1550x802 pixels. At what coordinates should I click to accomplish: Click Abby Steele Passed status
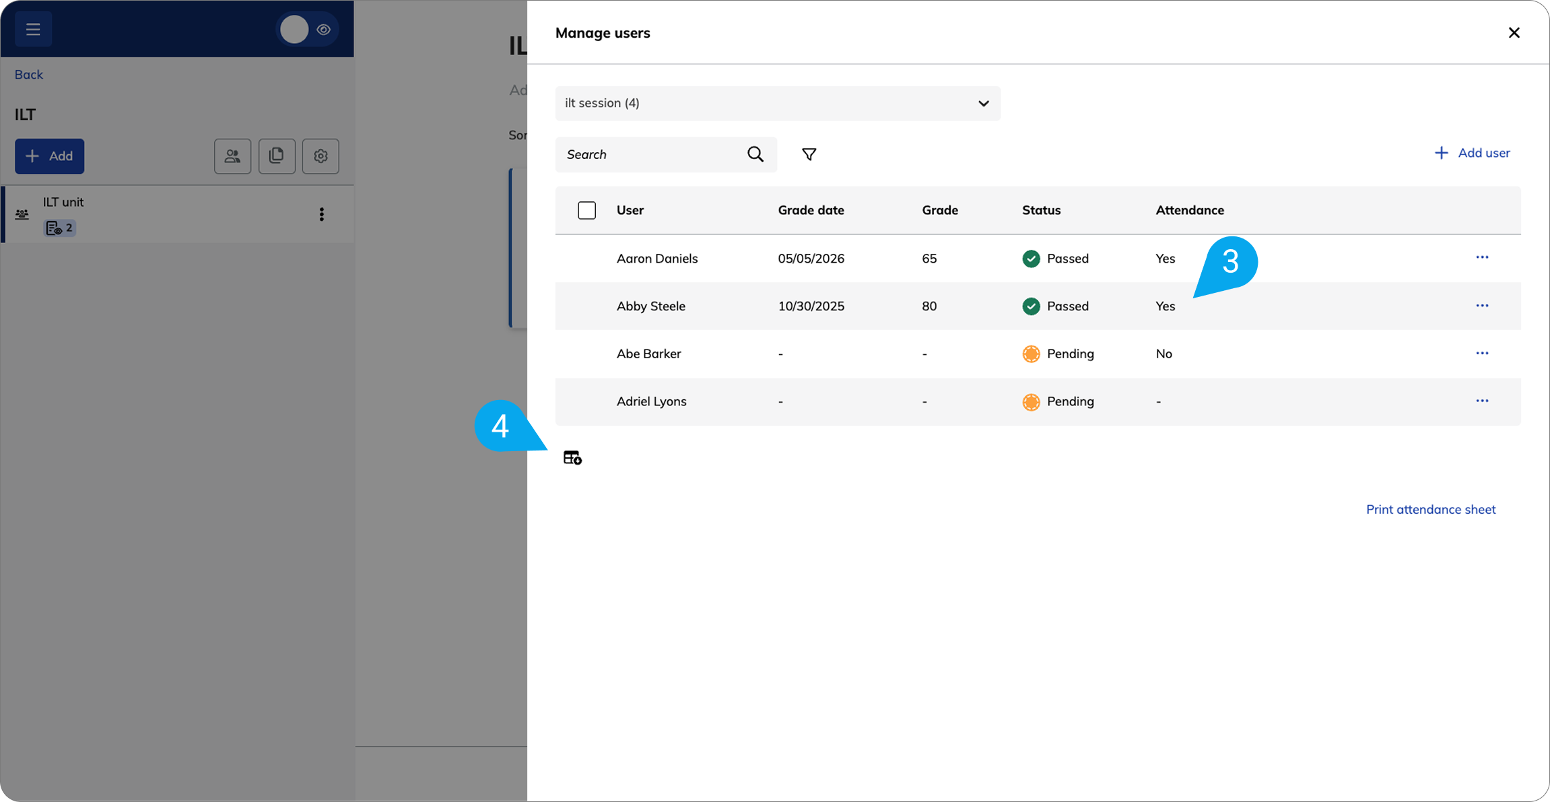click(x=1055, y=306)
